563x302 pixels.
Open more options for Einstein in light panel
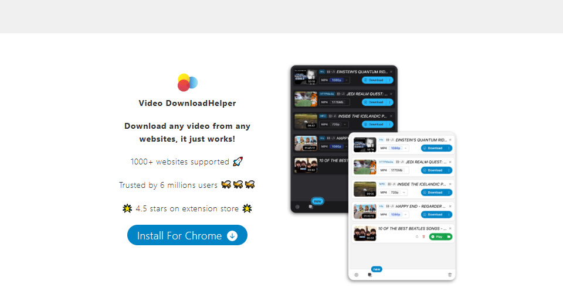click(x=449, y=148)
